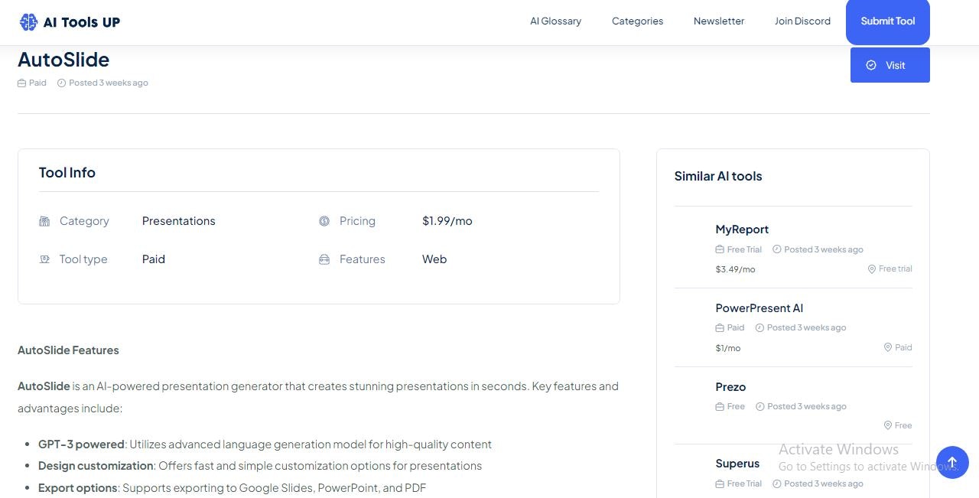This screenshot has width=979, height=498.
Task: Click the Presentations category value
Action: pos(179,221)
